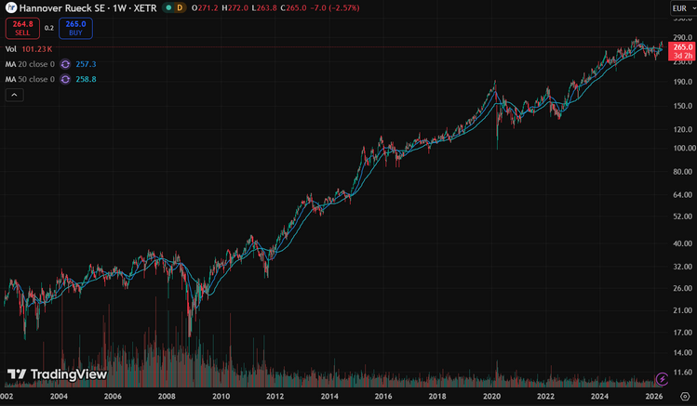
Task: Click the 17.00 price scale label
Action: 683,333
